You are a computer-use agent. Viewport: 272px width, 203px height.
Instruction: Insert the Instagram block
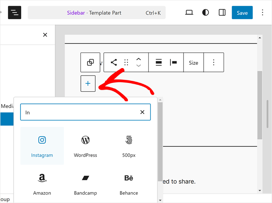[x=42, y=146]
